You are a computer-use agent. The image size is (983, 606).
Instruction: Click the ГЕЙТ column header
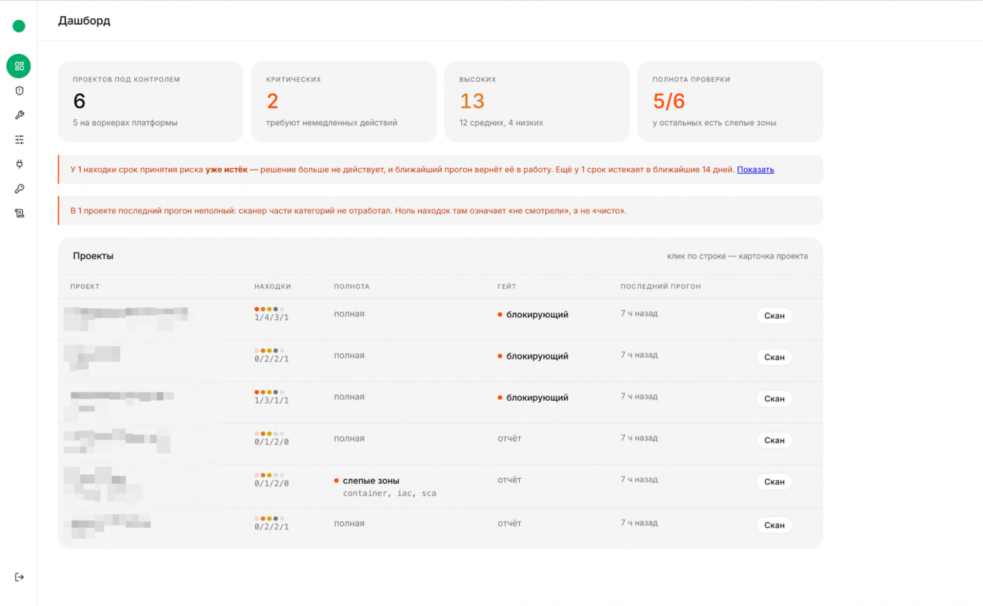[507, 287]
